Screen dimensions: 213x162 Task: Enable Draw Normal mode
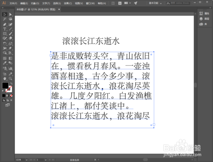coord(4,100)
